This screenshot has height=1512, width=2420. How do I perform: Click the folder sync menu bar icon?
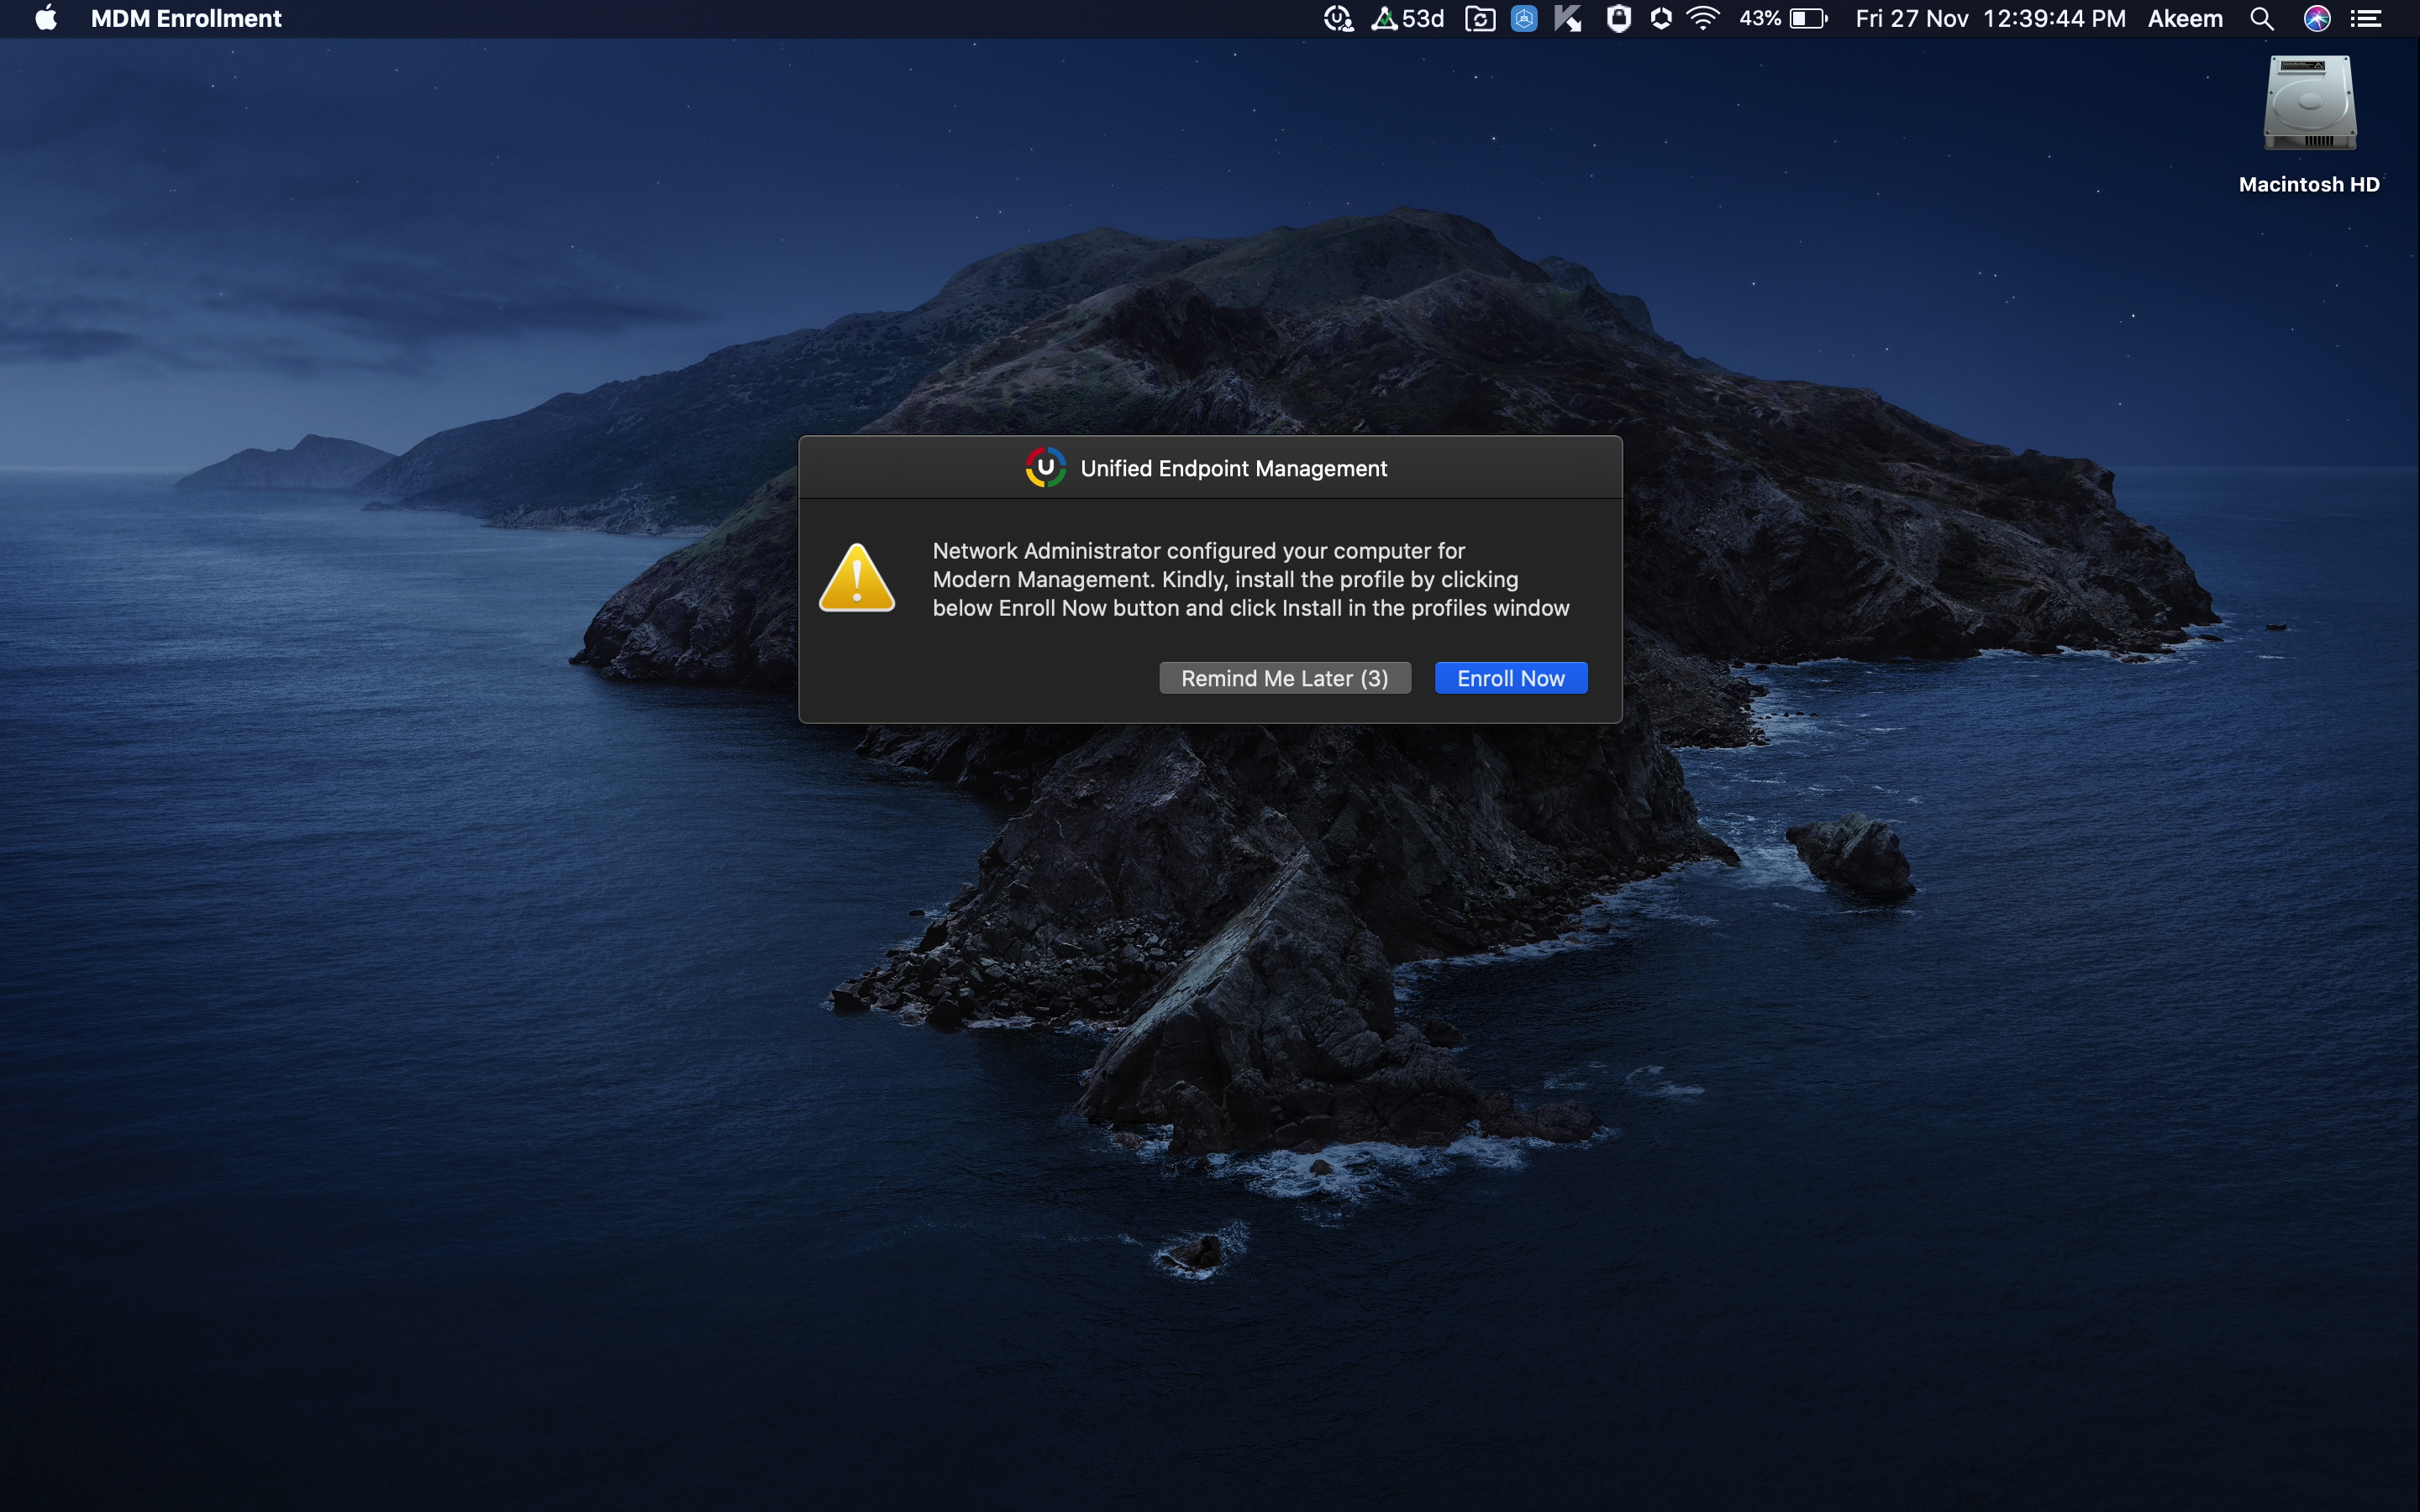coord(1481,18)
